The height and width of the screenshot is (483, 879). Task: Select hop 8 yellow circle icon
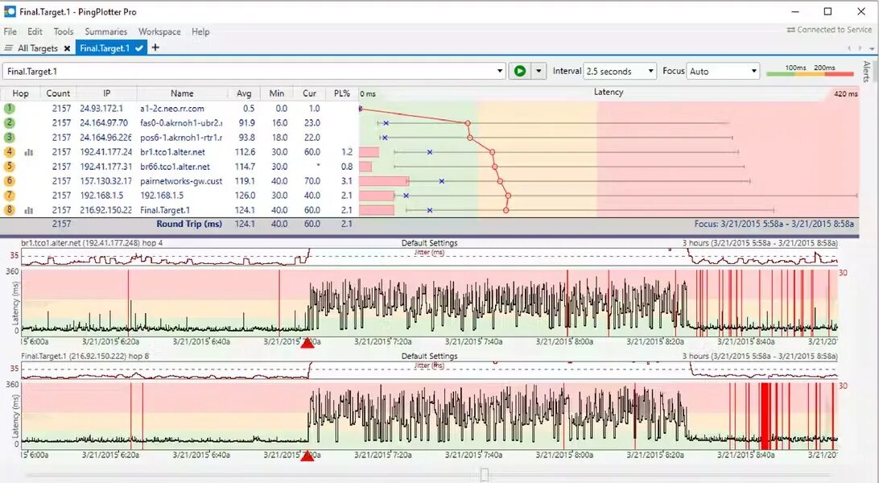pyautogui.click(x=9, y=210)
